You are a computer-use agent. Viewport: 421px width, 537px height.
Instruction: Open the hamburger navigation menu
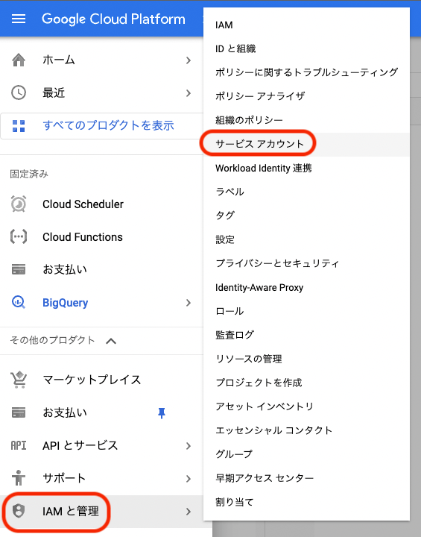pos(19,19)
